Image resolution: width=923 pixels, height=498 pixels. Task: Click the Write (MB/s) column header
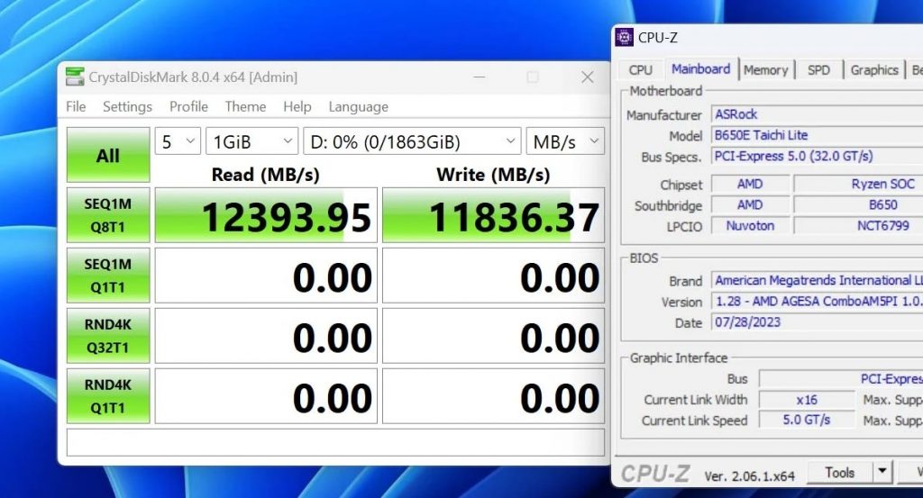(x=493, y=175)
